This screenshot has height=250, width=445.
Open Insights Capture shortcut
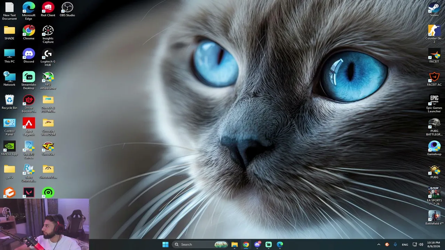click(x=48, y=34)
